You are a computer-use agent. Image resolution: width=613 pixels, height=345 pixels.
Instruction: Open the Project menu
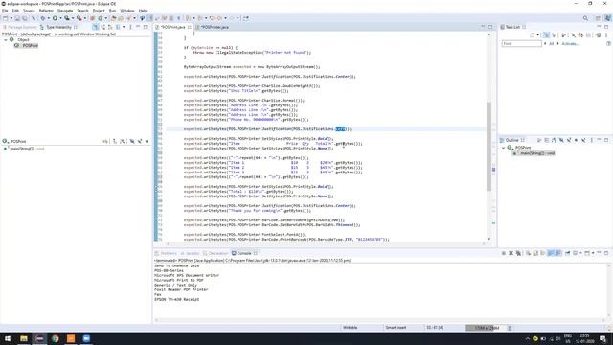(x=99, y=11)
